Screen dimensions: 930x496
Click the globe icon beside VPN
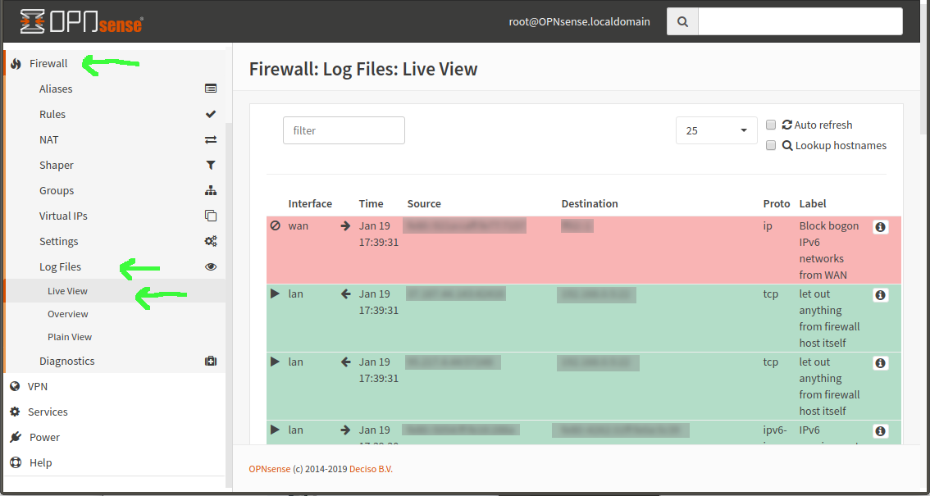(16, 386)
